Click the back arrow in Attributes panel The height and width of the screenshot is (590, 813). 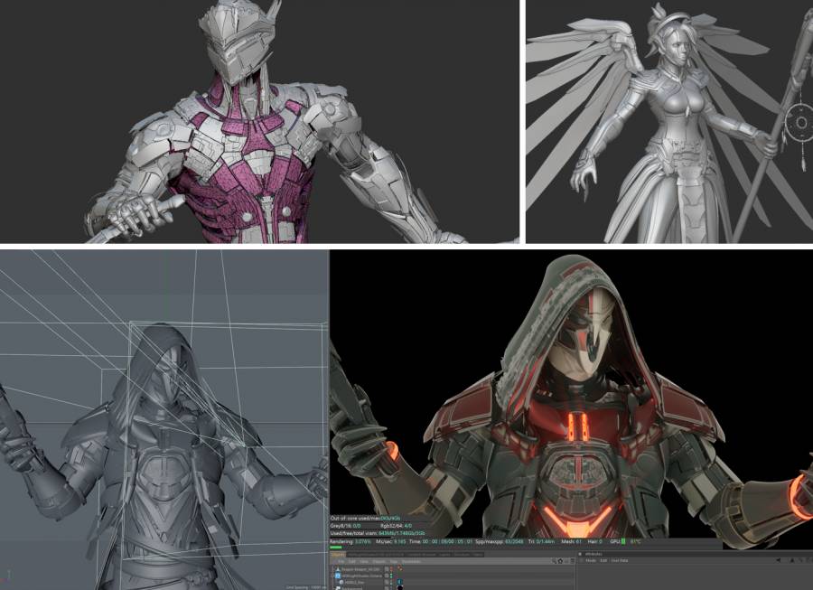[779, 560]
